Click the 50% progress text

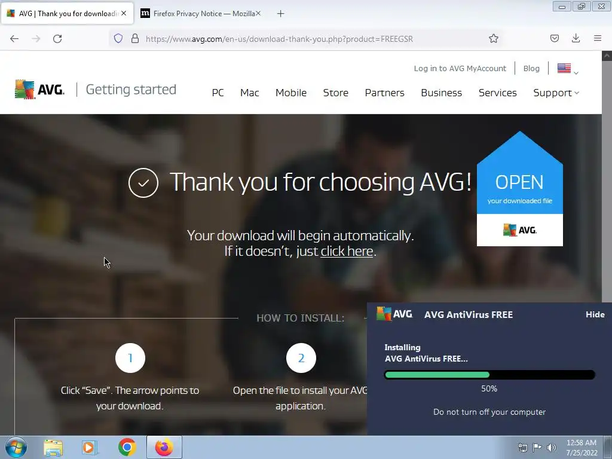pyautogui.click(x=489, y=388)
